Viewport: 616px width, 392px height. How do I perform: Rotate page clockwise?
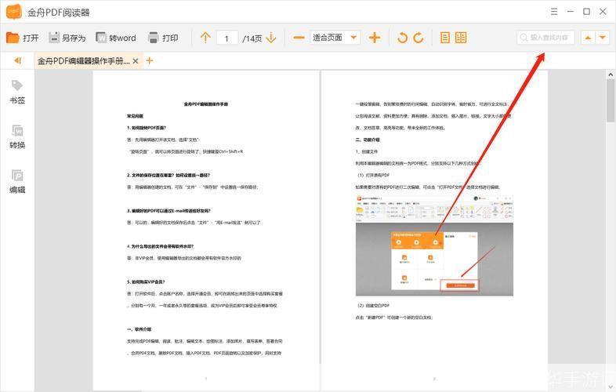[419, 38]
